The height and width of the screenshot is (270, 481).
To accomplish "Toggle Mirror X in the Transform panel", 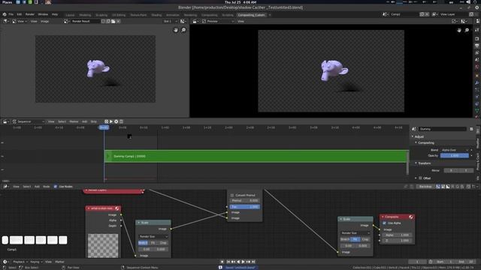I will click(451, 170).
